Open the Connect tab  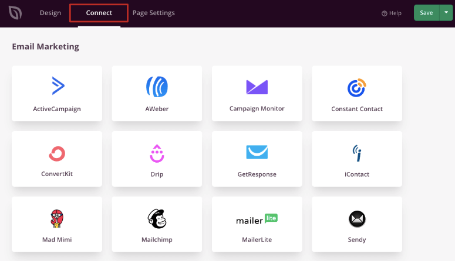click(99, 13)
